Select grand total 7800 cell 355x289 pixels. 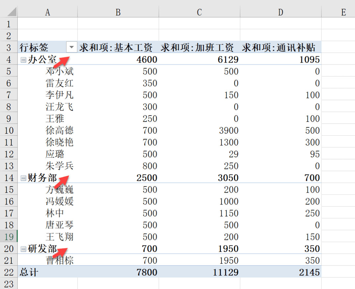(118, 272)
